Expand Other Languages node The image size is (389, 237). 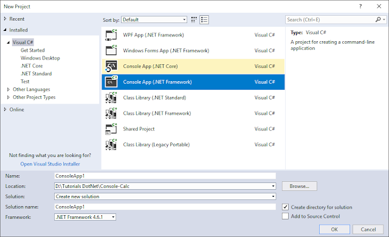[8, 89]
